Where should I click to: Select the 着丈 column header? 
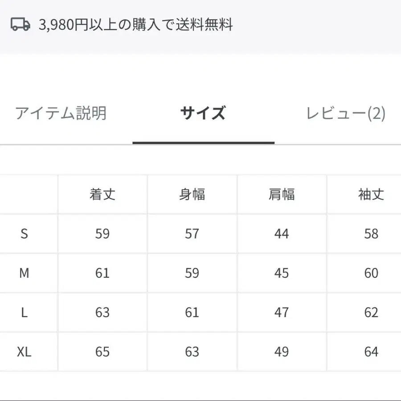click(x=102, y=194)
